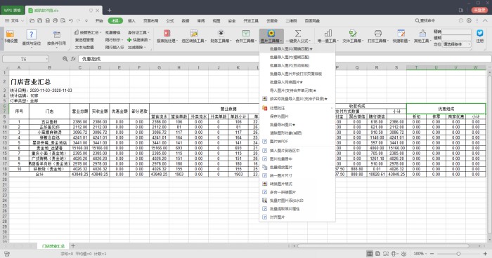Click the 文本与数值 button
This screenshot has height=258, width=492.
tap(84, 47)
